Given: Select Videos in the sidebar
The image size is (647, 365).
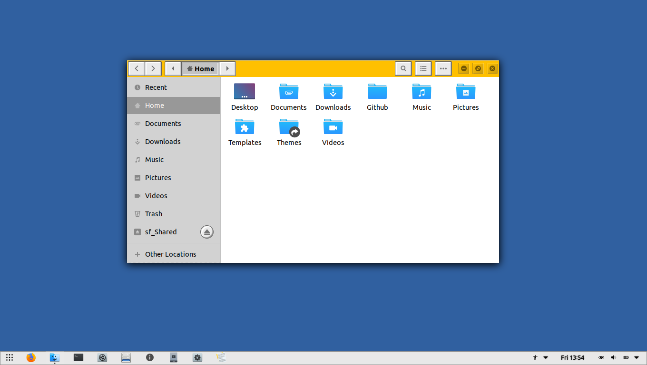Looking at the screenshot, I should click(x=174, y=196).
